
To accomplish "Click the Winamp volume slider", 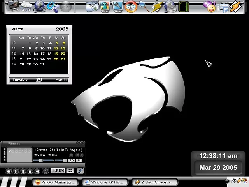I will [41, 160].
